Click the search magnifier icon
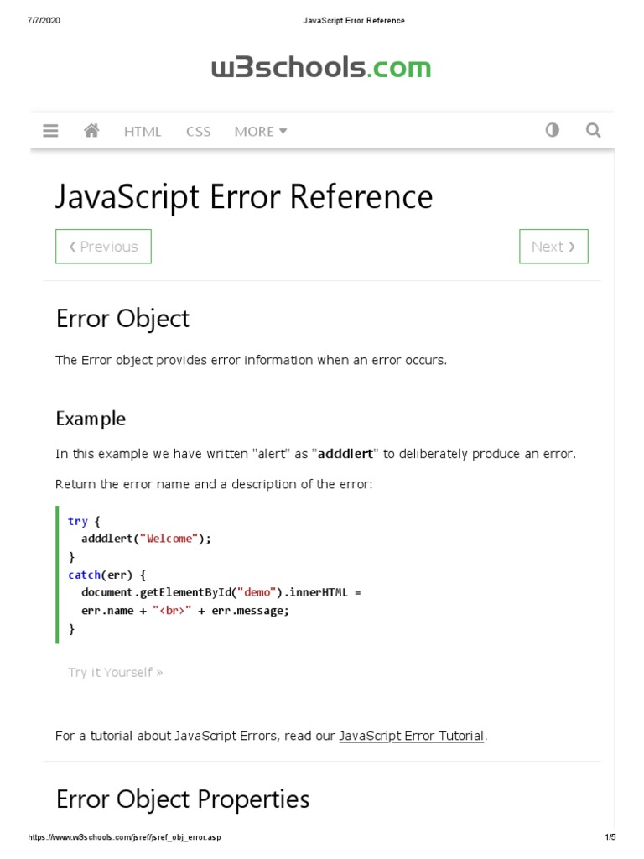 tap(593, 131)
